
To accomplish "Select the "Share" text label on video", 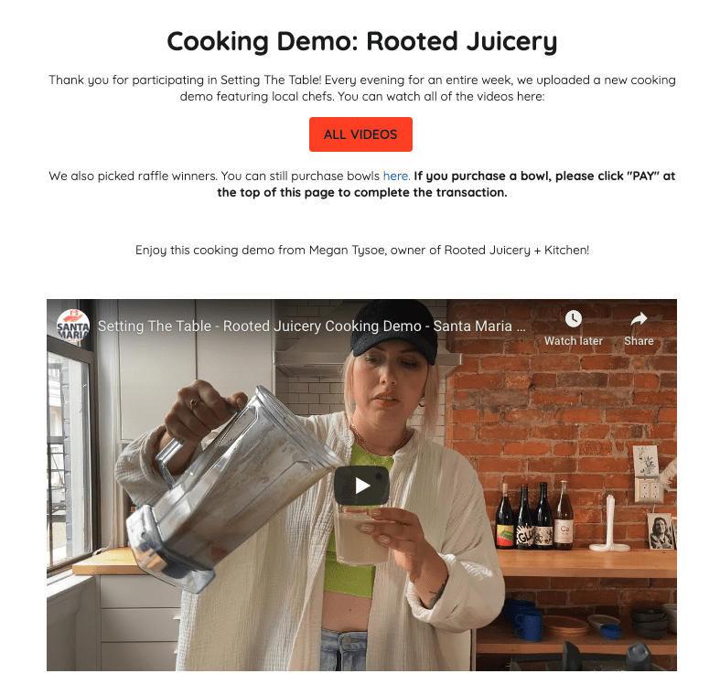I will pyautogui.click(x=639, y=341).
